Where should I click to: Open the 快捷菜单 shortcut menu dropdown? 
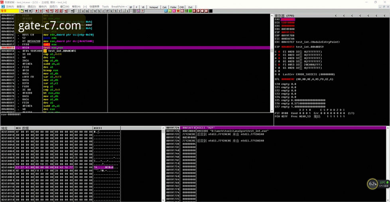[x=95, y=7]
